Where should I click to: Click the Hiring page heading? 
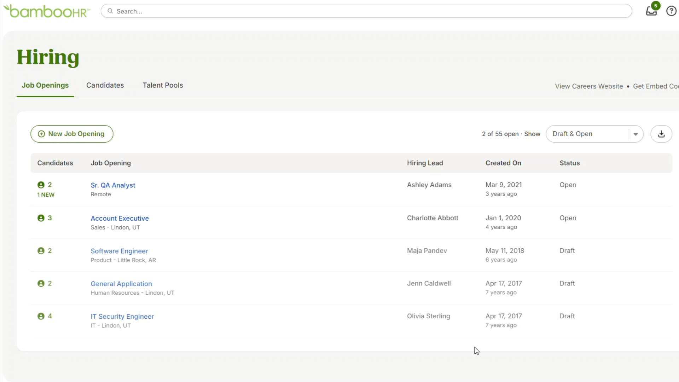[x=48, y=58]
